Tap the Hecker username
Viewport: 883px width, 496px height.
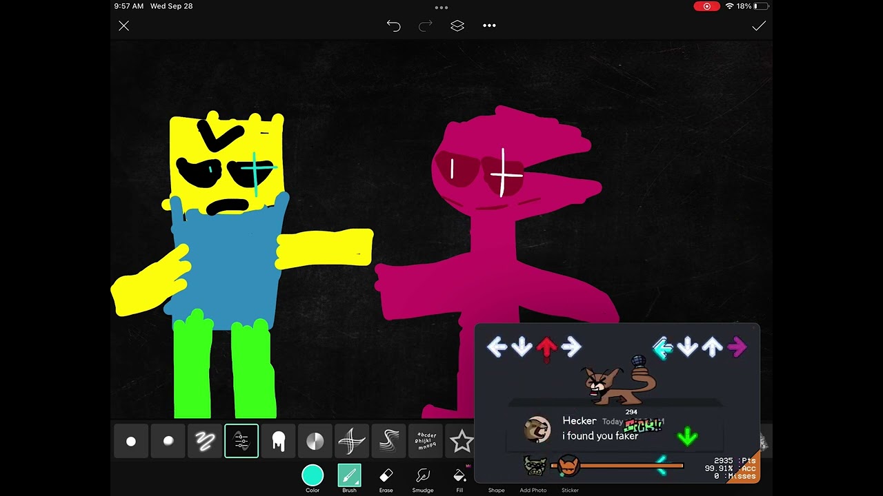[x=579, y=421]
